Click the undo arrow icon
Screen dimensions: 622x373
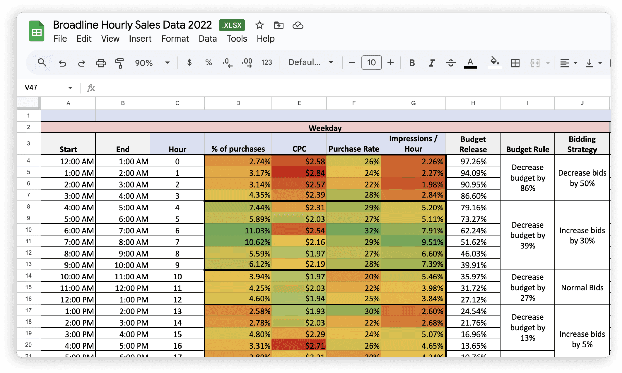(x=62, y=63)
